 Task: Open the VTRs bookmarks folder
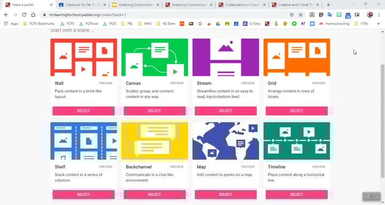pos(361,23)
